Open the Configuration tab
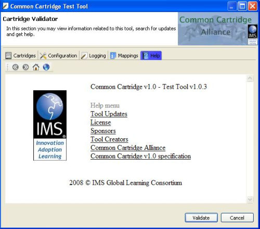Screen dimensions: 260x229 pos(59,56)
